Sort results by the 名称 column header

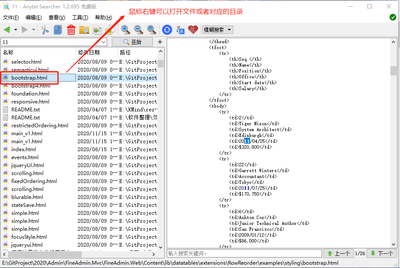coord(38,52)
